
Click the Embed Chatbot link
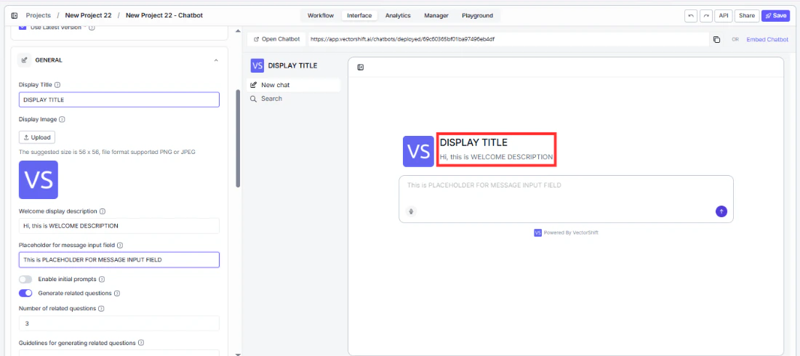tap(767, 39)
